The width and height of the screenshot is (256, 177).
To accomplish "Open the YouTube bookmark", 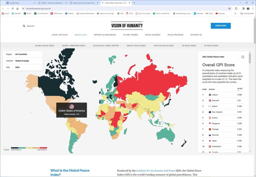I will tap(220, 13).
